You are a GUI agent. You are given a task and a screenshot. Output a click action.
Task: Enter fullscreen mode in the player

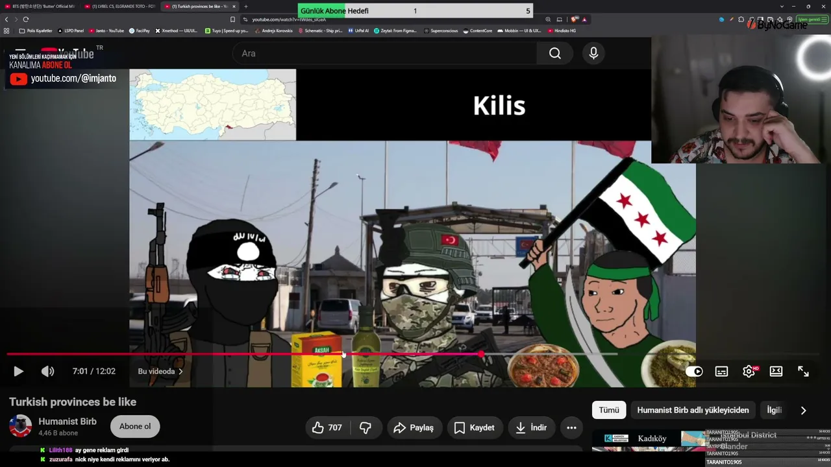pyautogui.click(x=803, y=372)
